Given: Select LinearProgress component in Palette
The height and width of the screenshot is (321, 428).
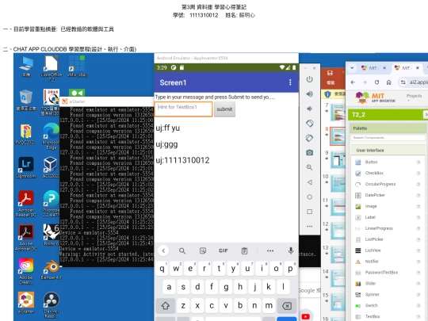Looking at the screenshot, I should (379, 228).
